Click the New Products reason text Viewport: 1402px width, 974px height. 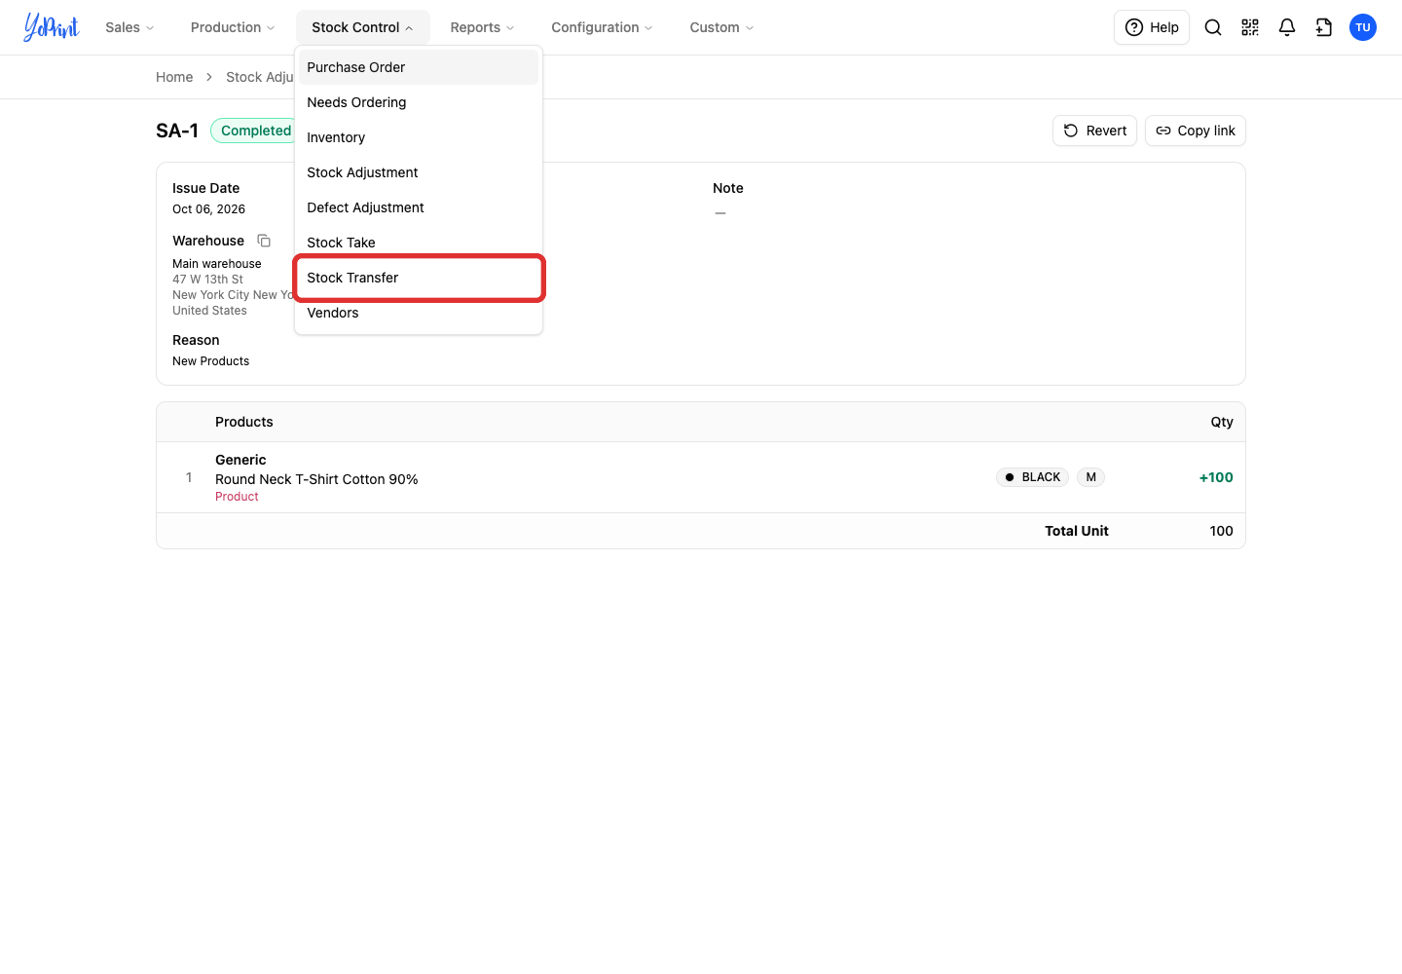[x=210, y=361]
